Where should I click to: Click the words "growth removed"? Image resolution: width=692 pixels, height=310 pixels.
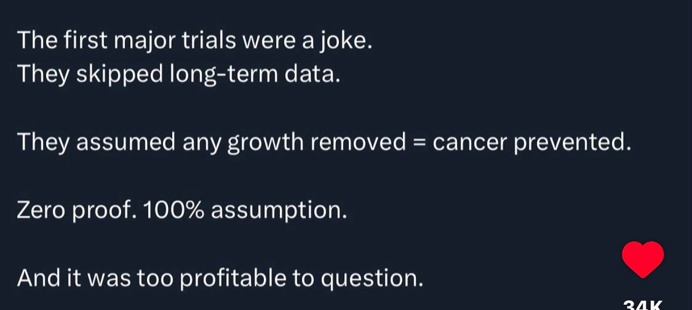tap(317, 142)
